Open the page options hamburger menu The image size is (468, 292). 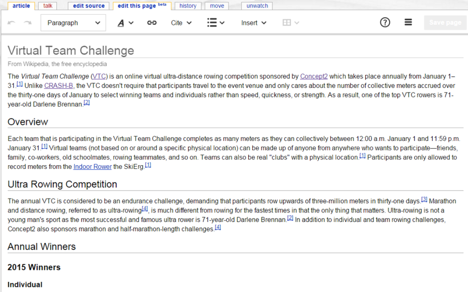(x=408, y=22)
